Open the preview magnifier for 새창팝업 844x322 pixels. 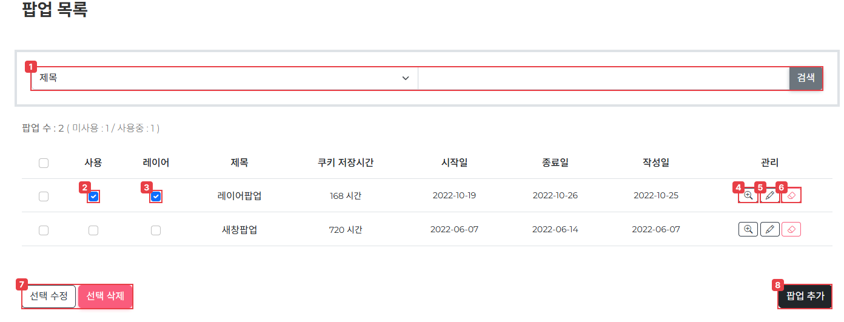click(x=749, y=230)
